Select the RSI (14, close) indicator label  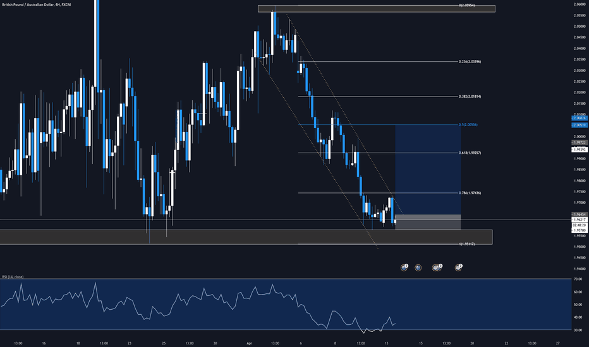[x=13, y=277]
